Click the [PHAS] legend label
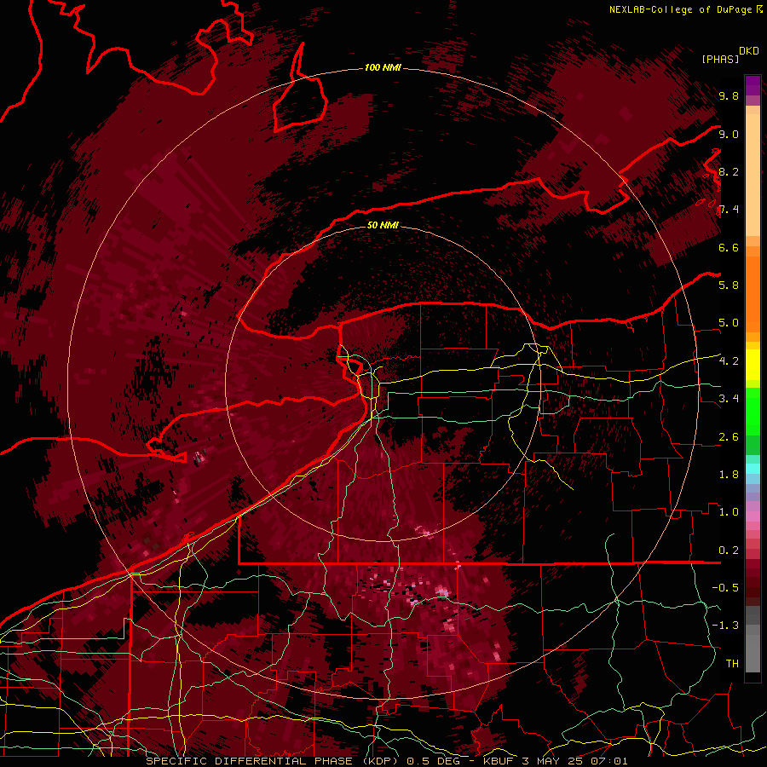 click(x=720, y=59)
